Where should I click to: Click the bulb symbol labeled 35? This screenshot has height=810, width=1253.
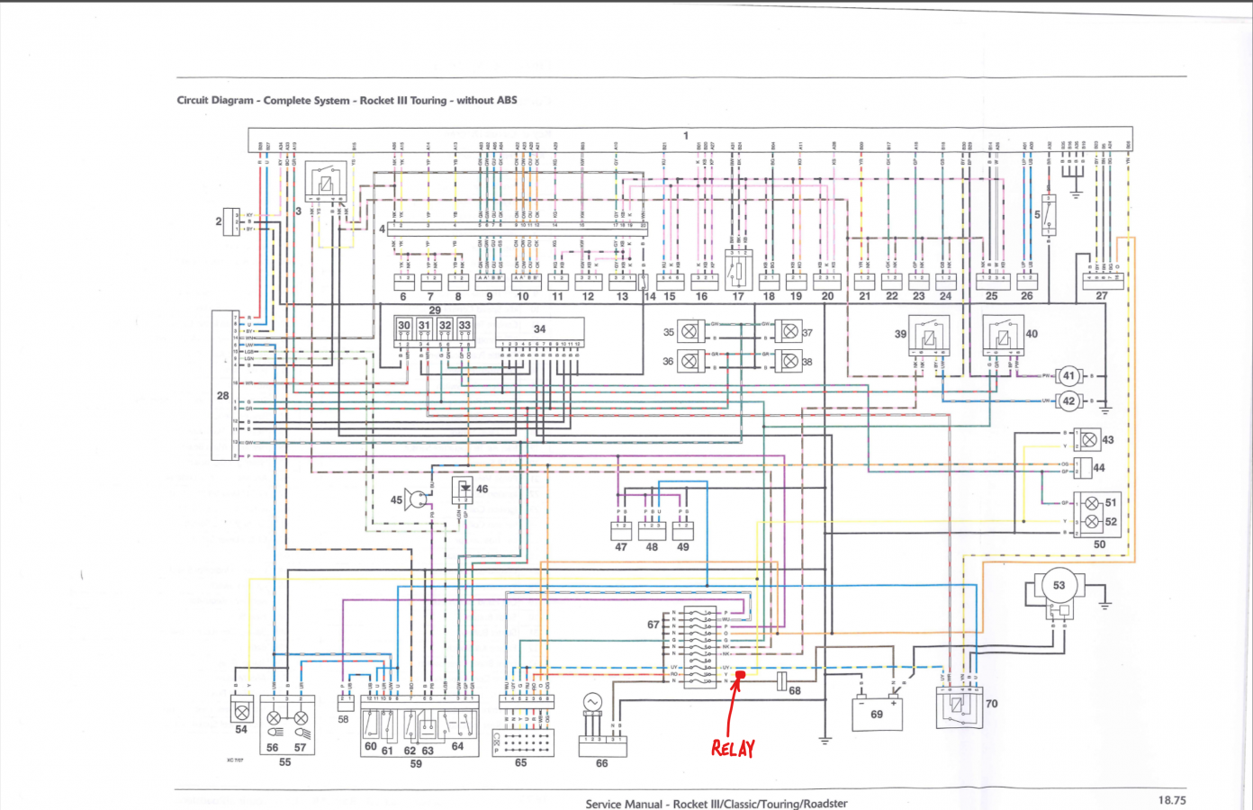tap(690, 331)
